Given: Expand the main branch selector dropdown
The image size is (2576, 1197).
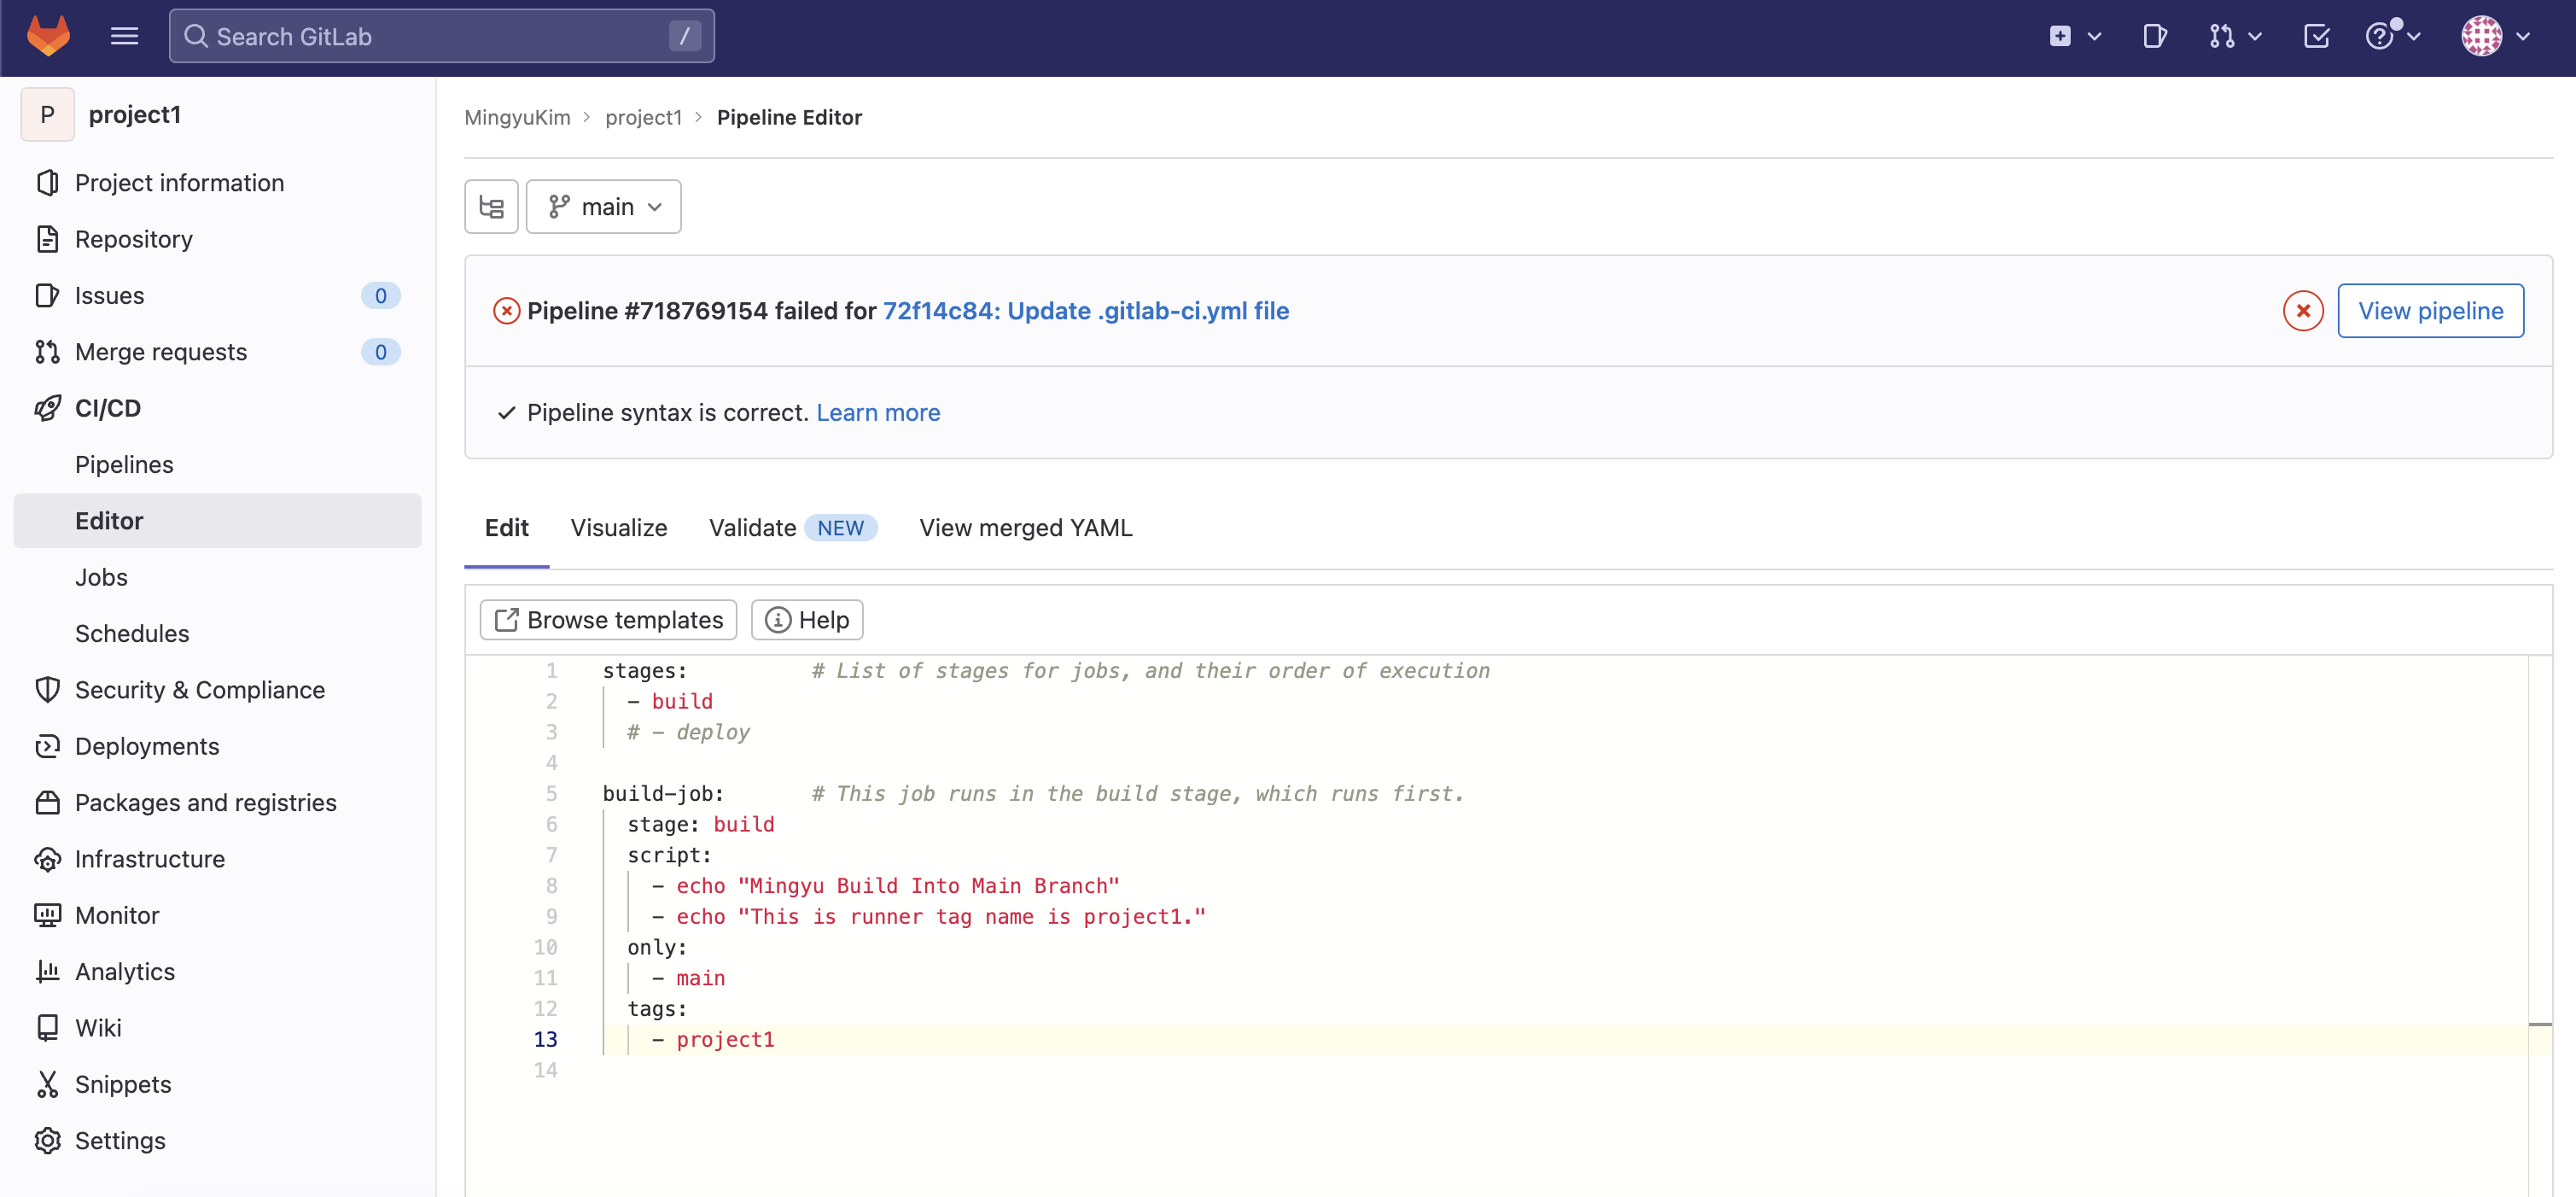Looking at the screenshot, I should pos(604,207).
